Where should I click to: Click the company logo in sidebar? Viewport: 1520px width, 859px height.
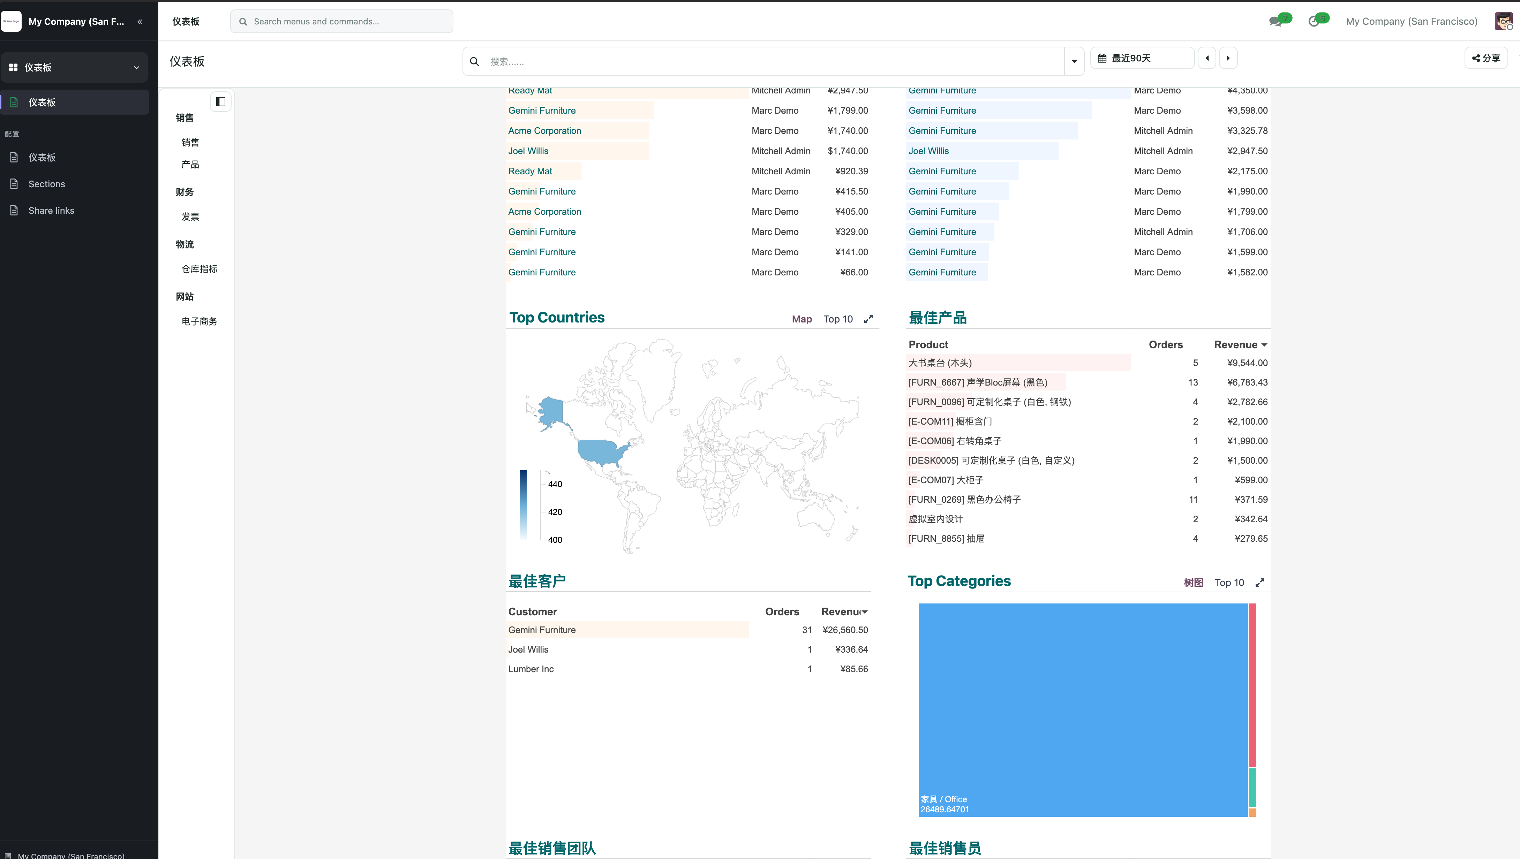point(11,21)
